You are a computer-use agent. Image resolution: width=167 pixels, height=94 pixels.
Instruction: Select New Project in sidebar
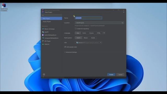tap(52, 19)
